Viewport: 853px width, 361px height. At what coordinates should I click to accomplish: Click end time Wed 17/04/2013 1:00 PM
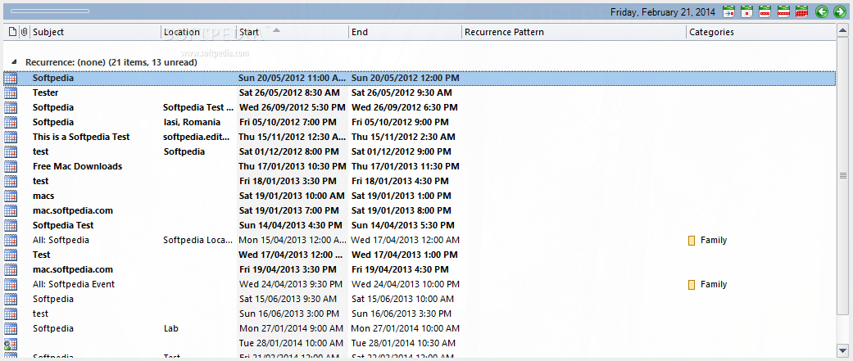pyautogui.click(x=404, y=255)
